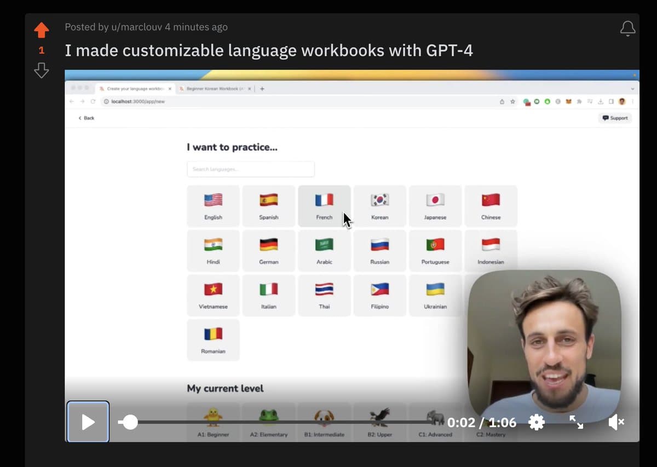Viewport: 657px width, 467px height.
Task: Click the video progress bar scrubber
Action: 130,422
